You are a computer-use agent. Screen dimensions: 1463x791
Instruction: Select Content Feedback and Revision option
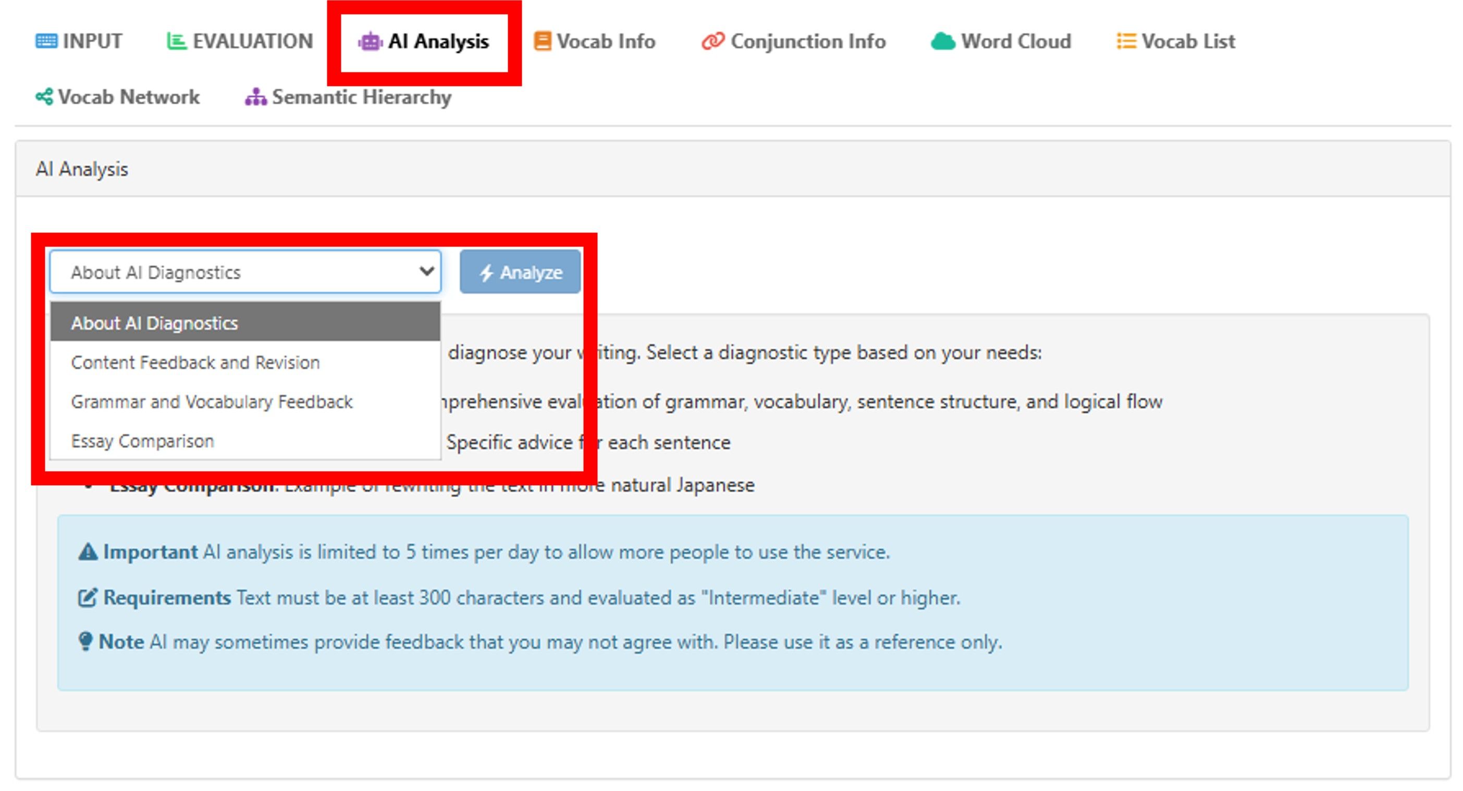point(195,362)
